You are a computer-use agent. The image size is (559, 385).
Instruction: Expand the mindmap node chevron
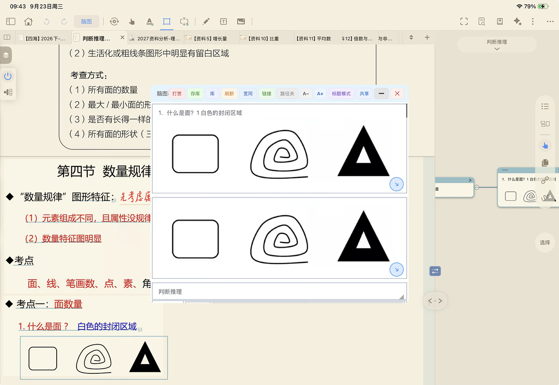(470, 180)
